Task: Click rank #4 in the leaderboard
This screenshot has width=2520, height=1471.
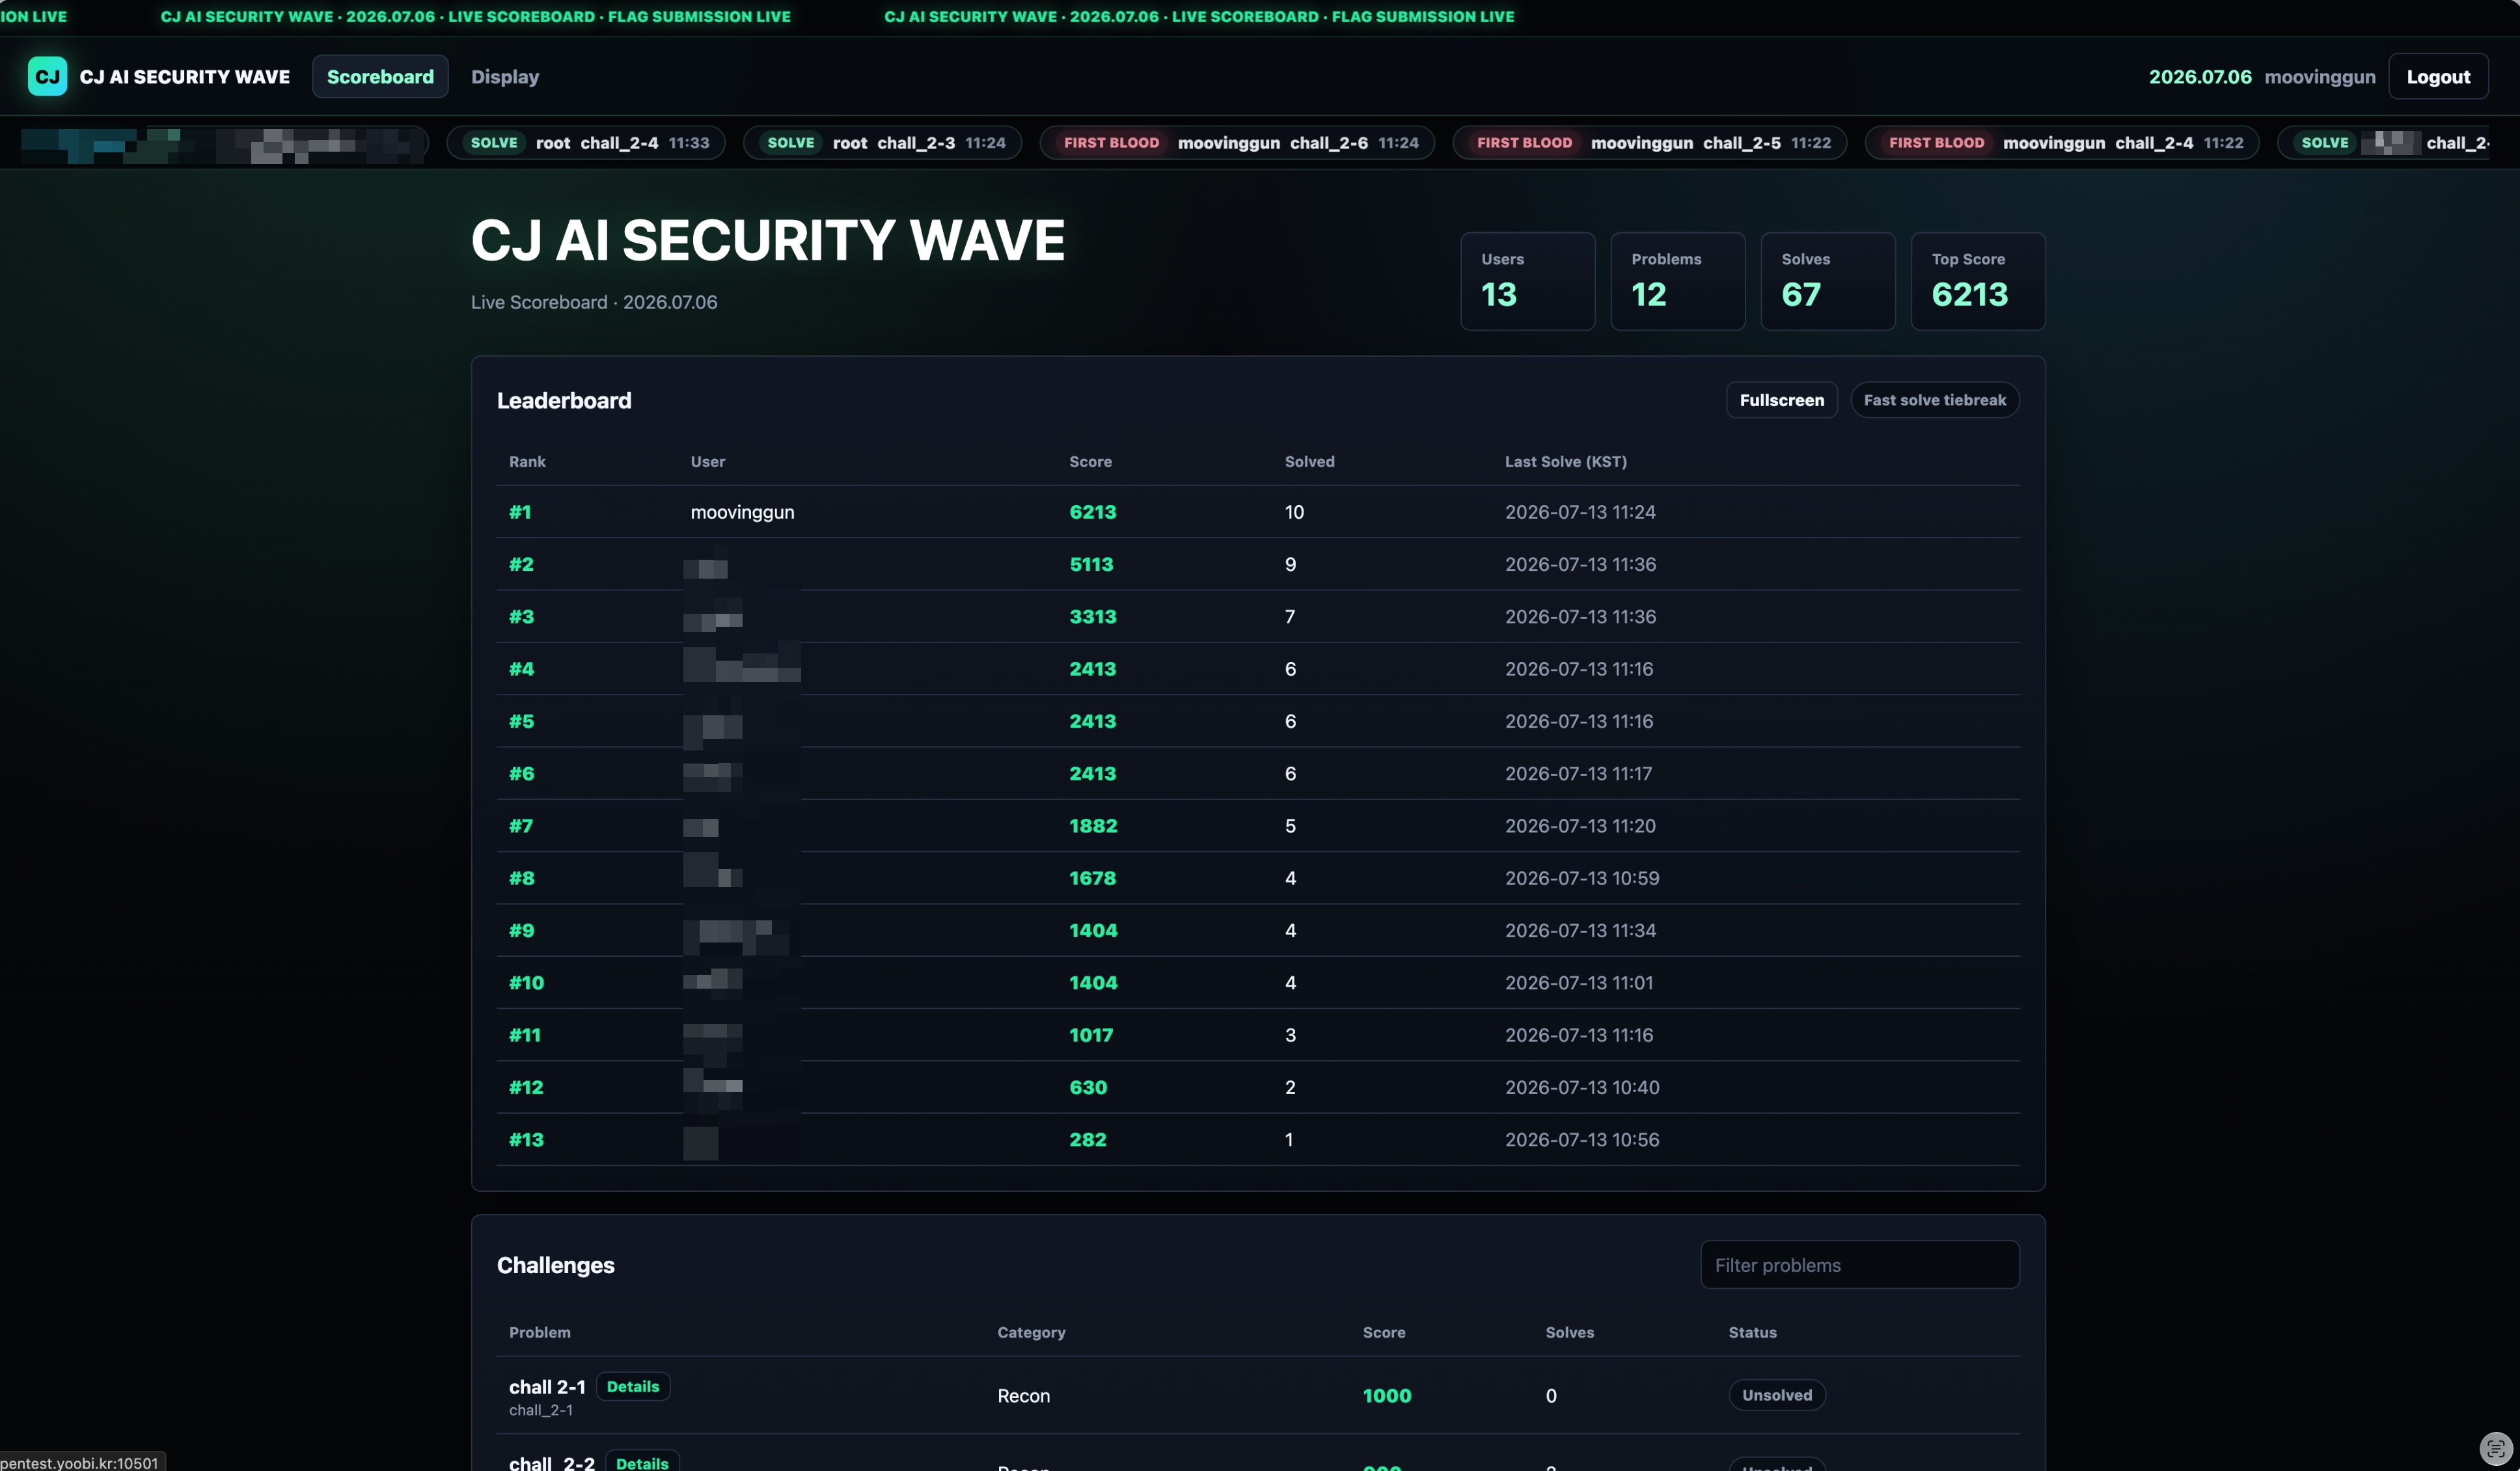Action: (521, 669)
